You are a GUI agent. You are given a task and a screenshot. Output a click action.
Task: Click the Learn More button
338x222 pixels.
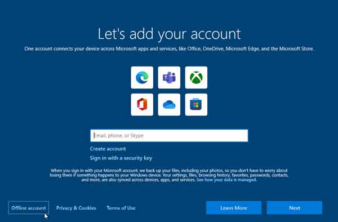[x=234, y=208]
